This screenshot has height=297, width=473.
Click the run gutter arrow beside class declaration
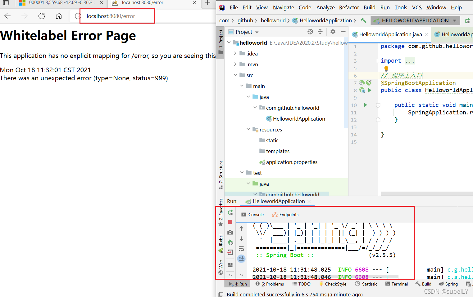[370, 90]
